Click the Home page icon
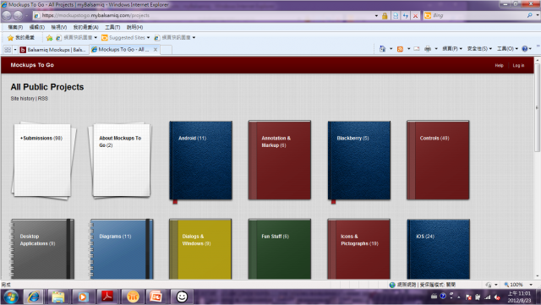Image resolution: width=541 pixels, height=305 pixels. (382, 49)
